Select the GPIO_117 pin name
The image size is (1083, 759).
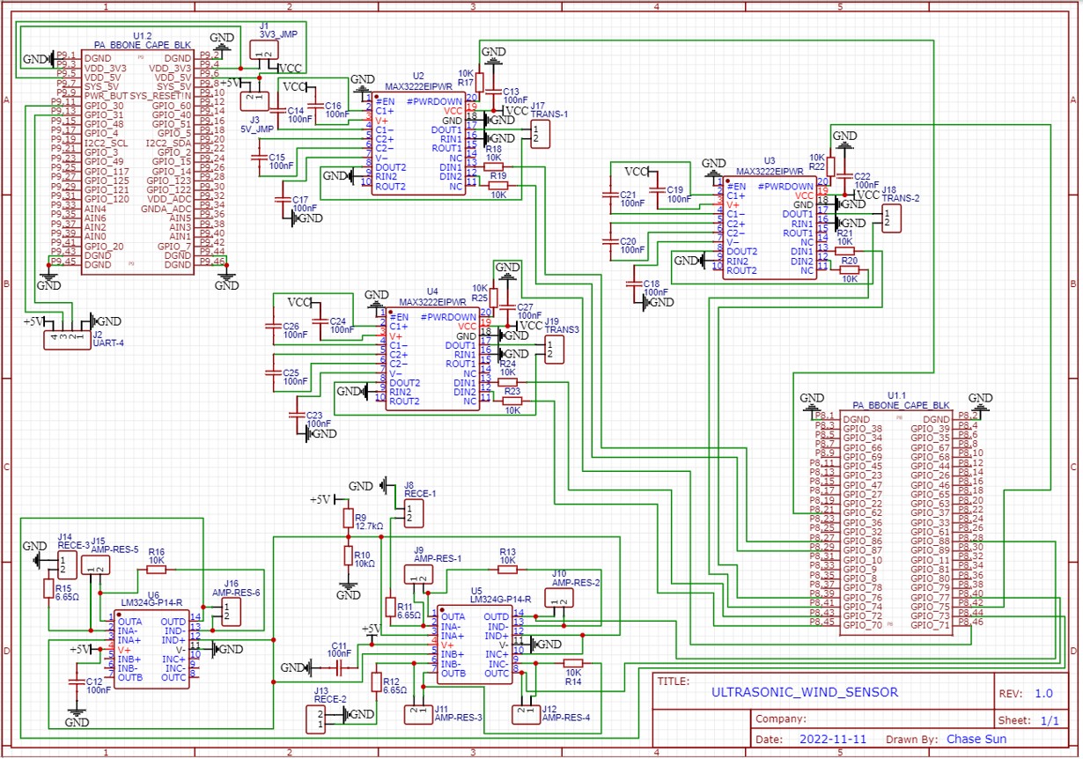[107, 171]
